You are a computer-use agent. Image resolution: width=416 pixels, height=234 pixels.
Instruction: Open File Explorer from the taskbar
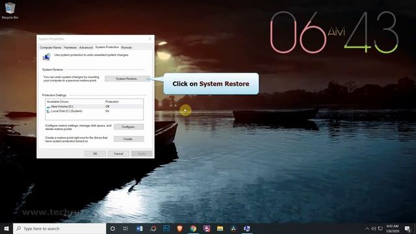tap(220, 228)
